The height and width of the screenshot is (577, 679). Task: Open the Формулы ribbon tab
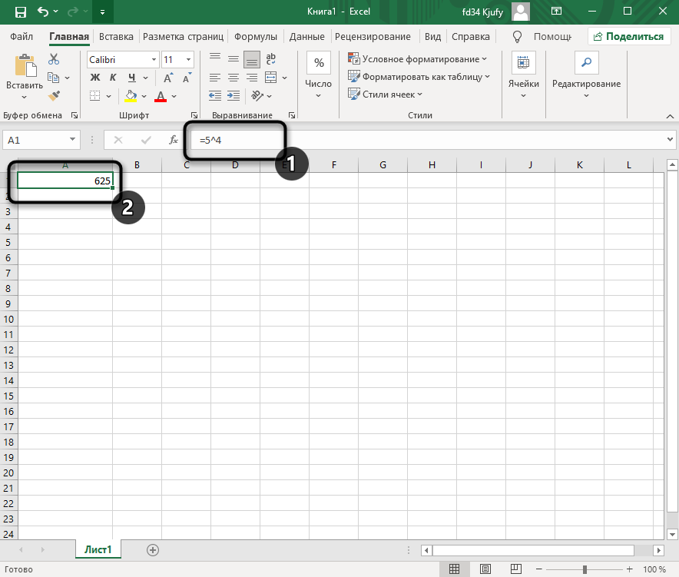(256, 36)
